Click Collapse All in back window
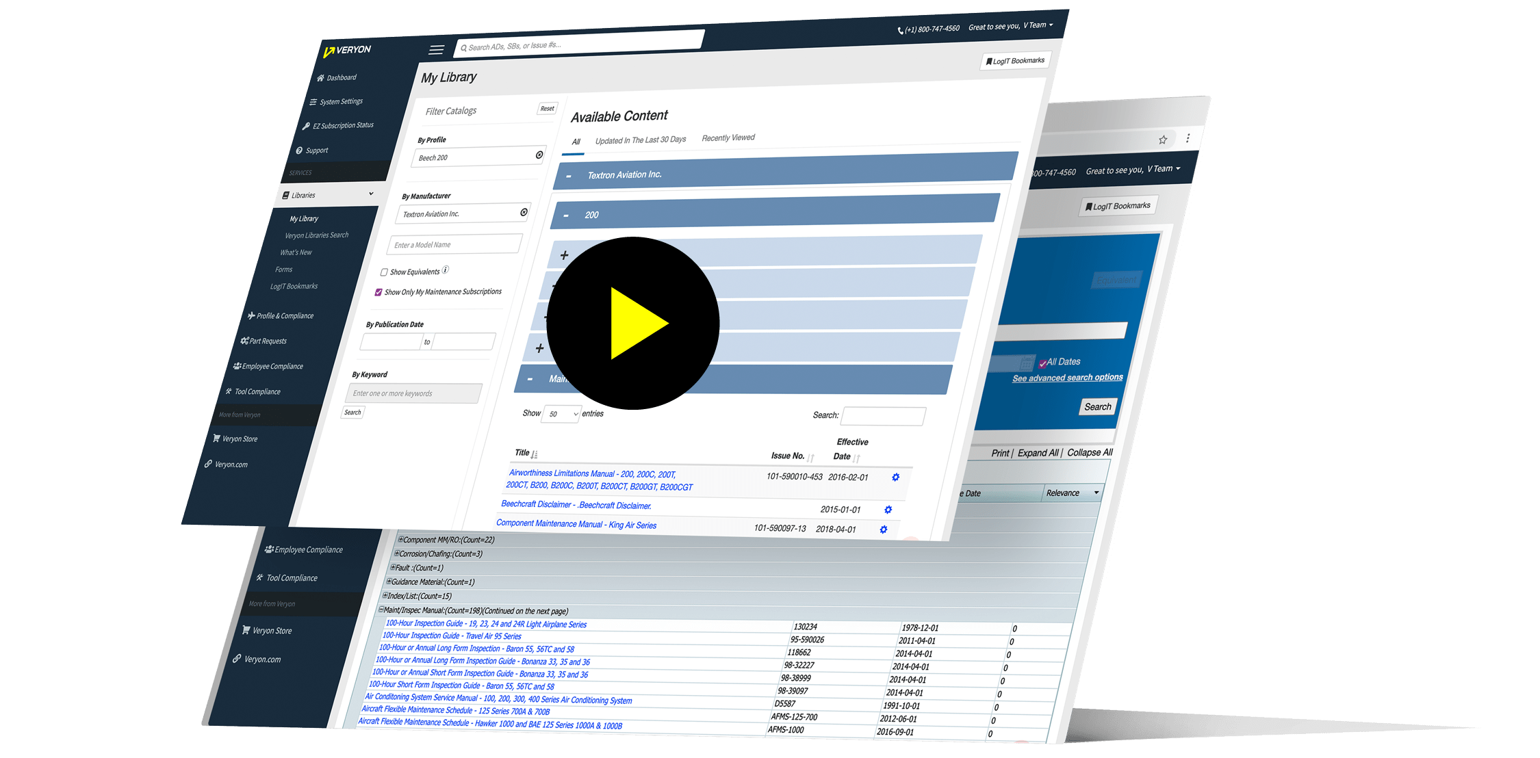The image size is (1540, 758). pos(1090,452)
